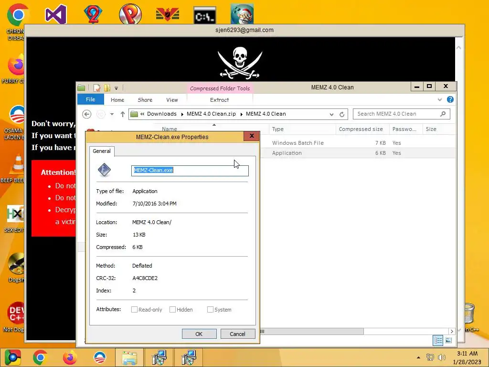489x367 pixels.
Task: Show hidden tray icons arrow
Action: [418, 357]
